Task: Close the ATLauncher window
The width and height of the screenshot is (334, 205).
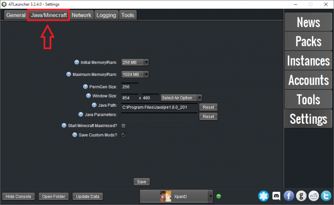Action: pyautogui.click(x=326, y=4)
